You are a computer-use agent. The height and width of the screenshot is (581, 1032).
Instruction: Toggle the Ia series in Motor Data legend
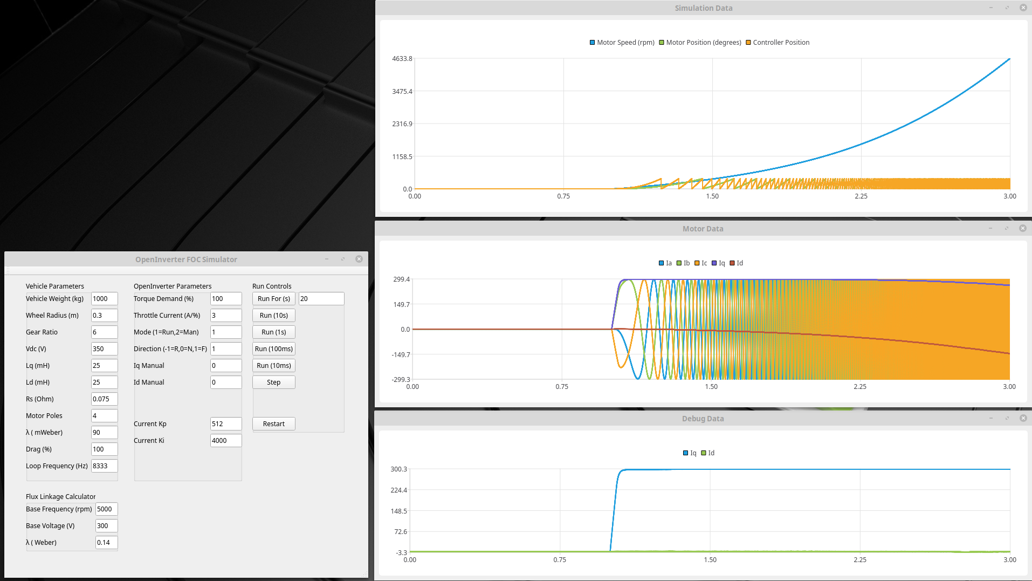(x=665, y=263)
